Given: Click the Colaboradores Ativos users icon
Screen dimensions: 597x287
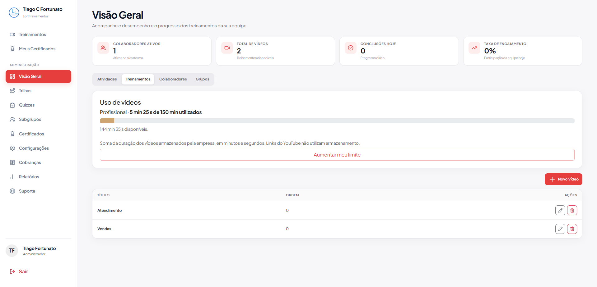Looking at the screenshot, I should click(x=103, y=48).
